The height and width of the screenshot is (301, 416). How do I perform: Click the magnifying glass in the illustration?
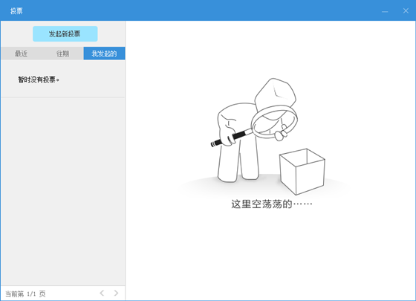(x=274, y=122)
